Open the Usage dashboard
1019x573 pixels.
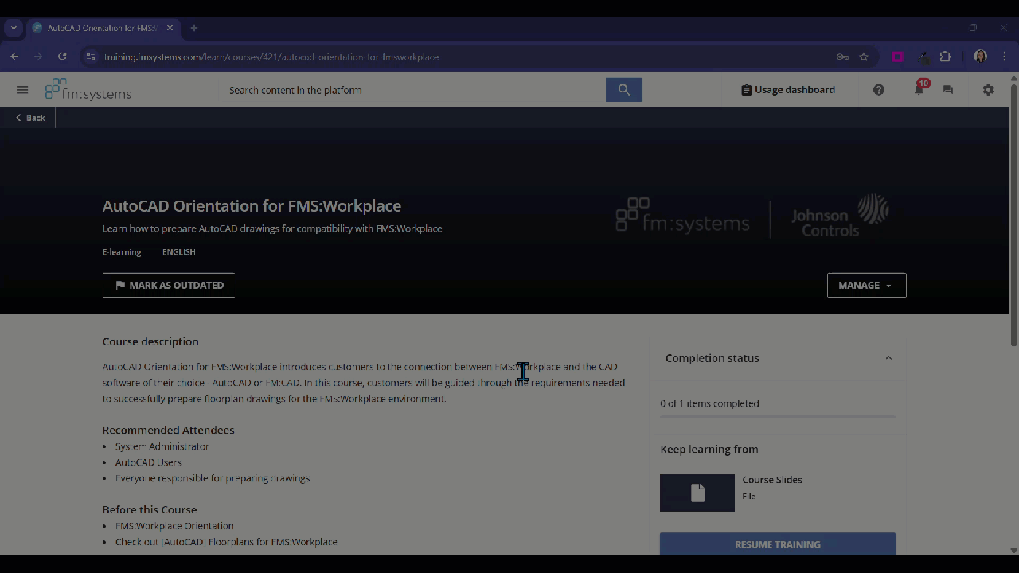788,90
